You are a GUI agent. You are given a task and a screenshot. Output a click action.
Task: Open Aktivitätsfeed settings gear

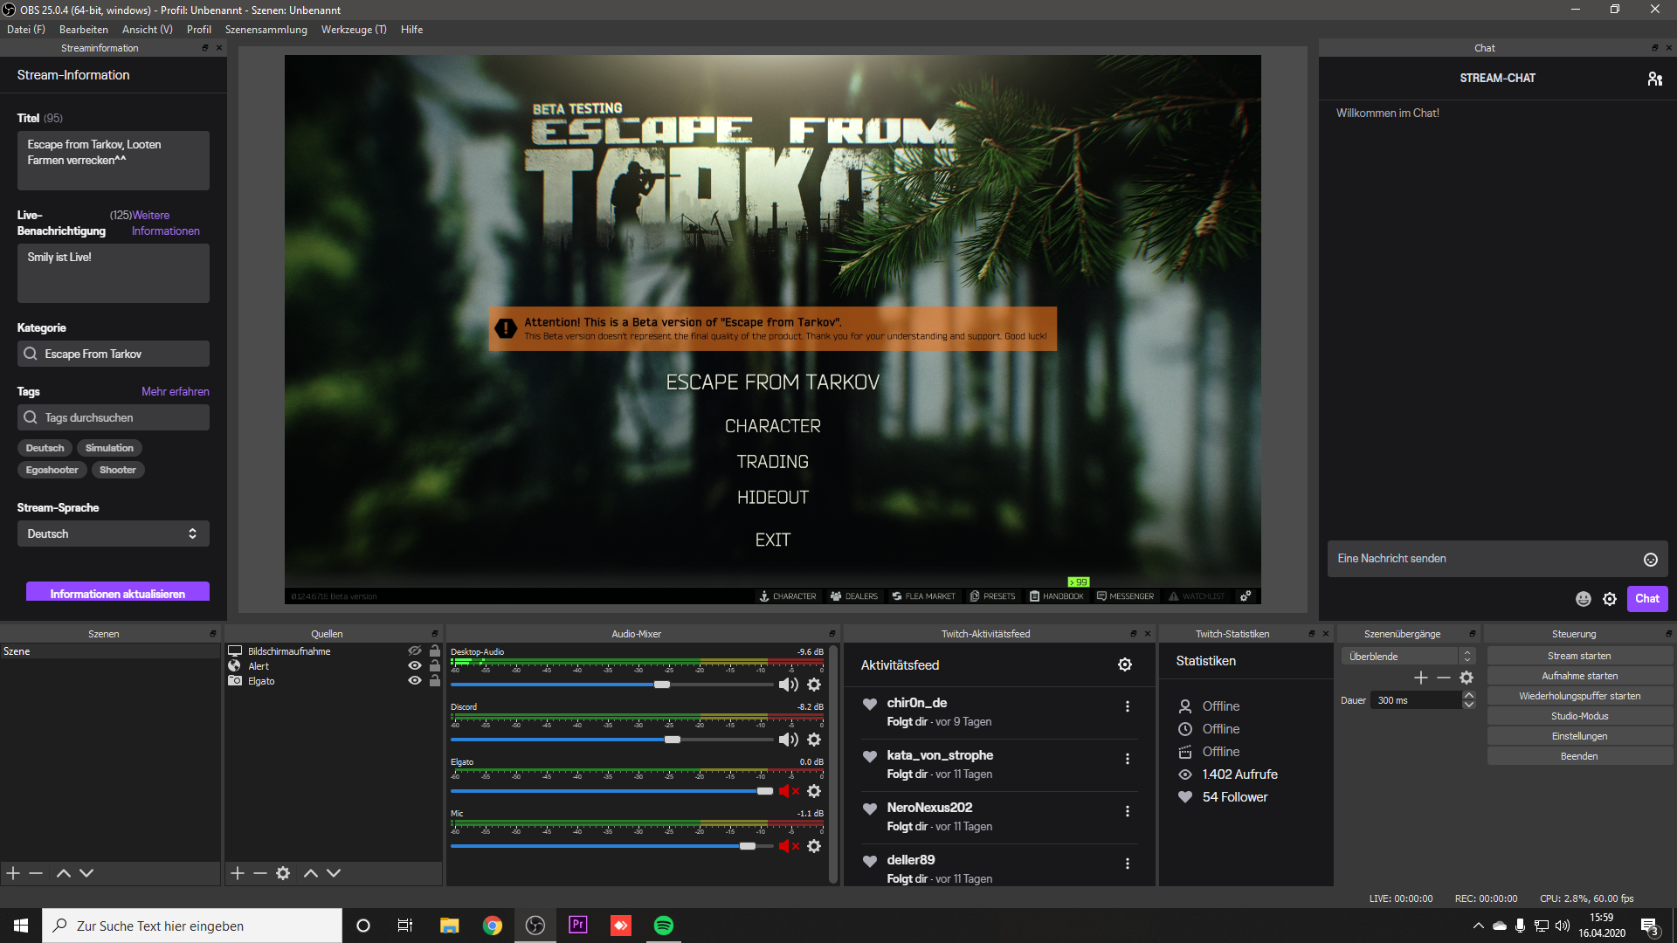(1125, 664)
